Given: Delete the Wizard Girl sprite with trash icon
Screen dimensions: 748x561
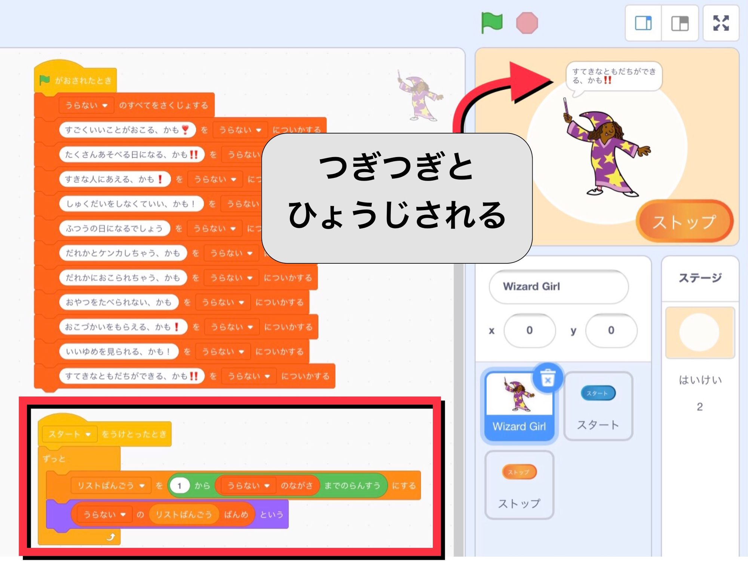Looking at the screenshot, I should [548, 377].
